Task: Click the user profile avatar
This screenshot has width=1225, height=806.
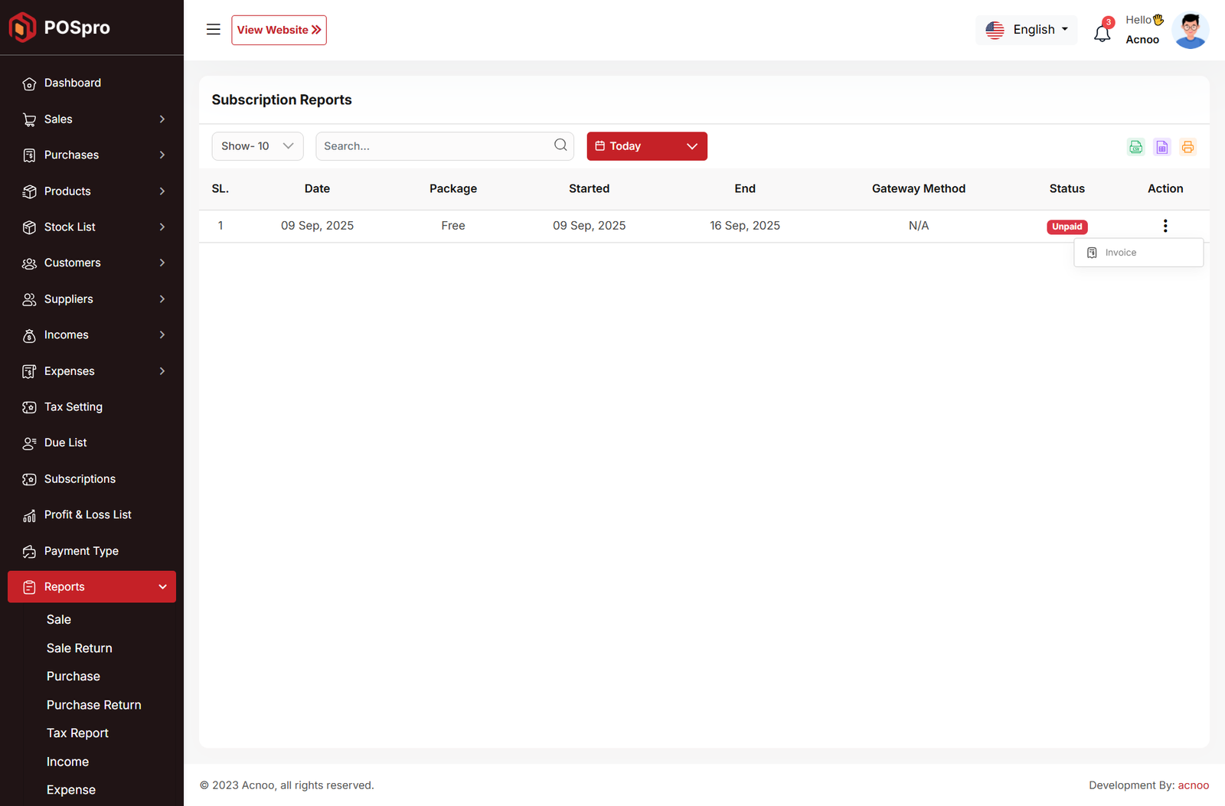Action: [x=1190, y=31]
